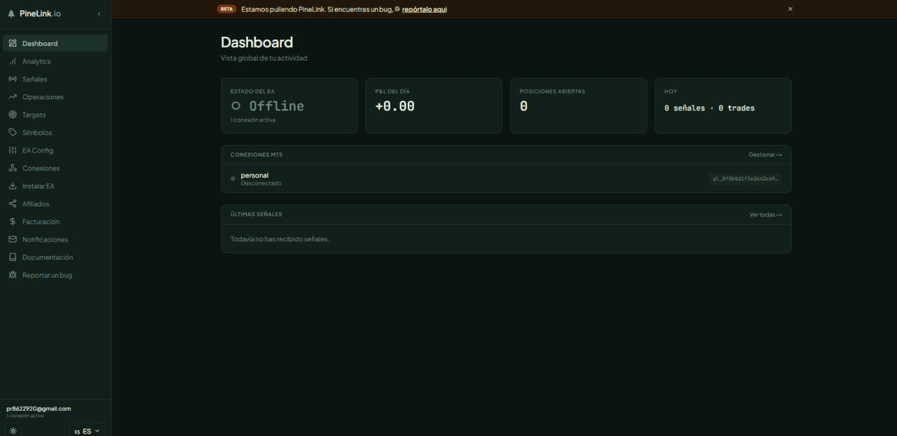Click the 'repórtalo aquí' banner link
The height and width of the screenshot is (436, 897).
click(x=424, y=9)
